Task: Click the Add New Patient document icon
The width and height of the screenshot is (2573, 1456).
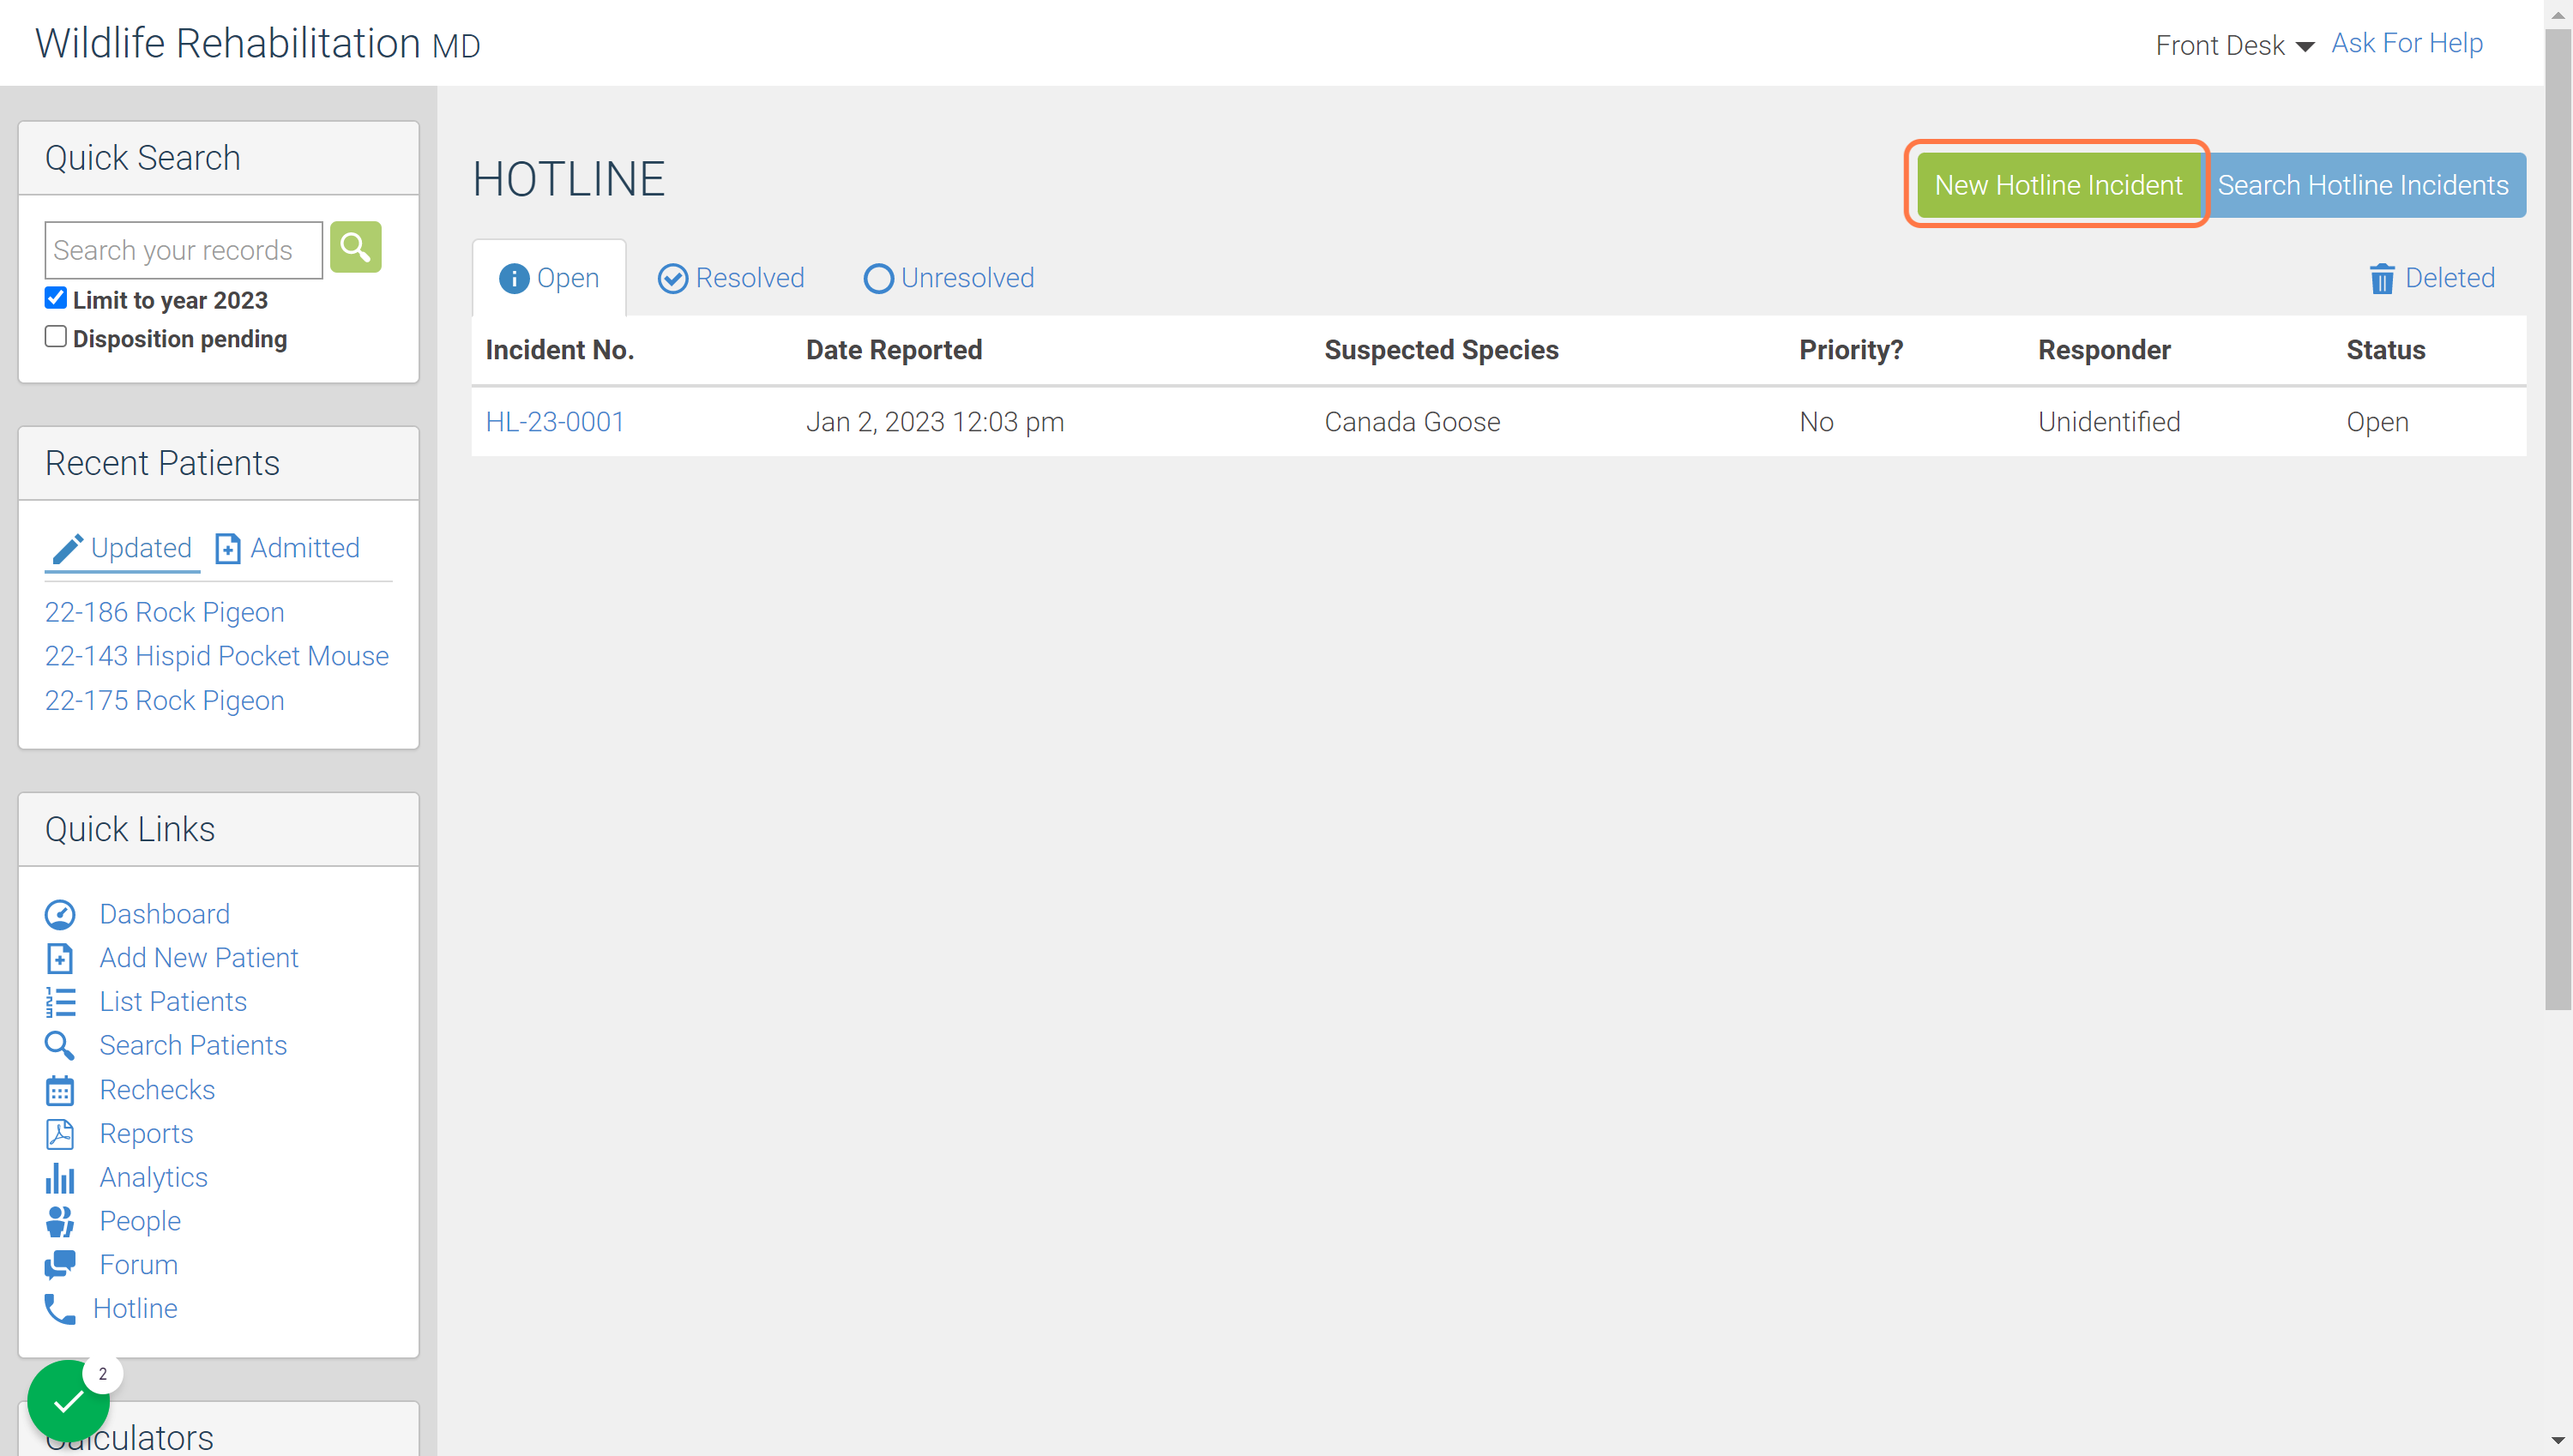Action: pos(60,959)
